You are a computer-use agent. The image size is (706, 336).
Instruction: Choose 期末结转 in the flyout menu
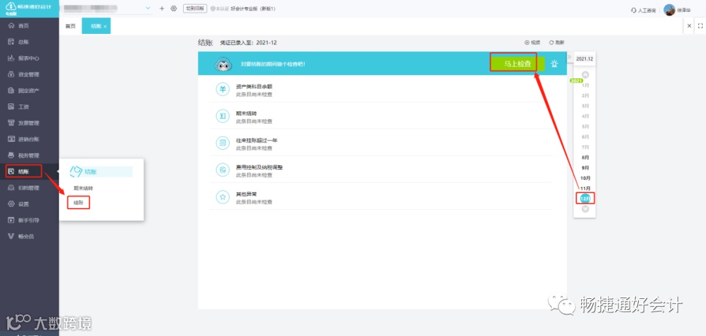(83, 188)
